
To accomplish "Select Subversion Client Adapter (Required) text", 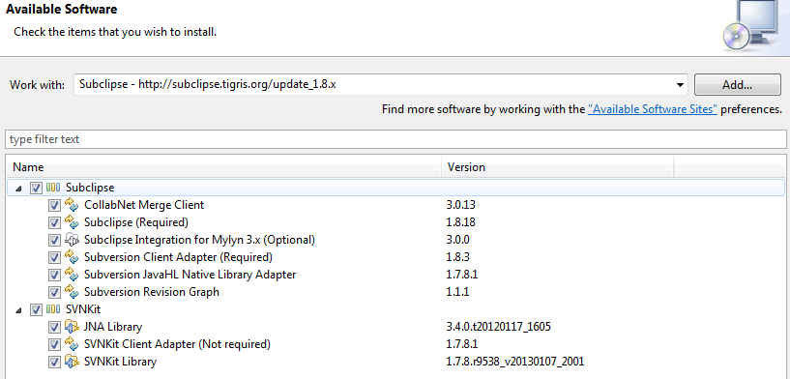I will [x=178, y=257].
